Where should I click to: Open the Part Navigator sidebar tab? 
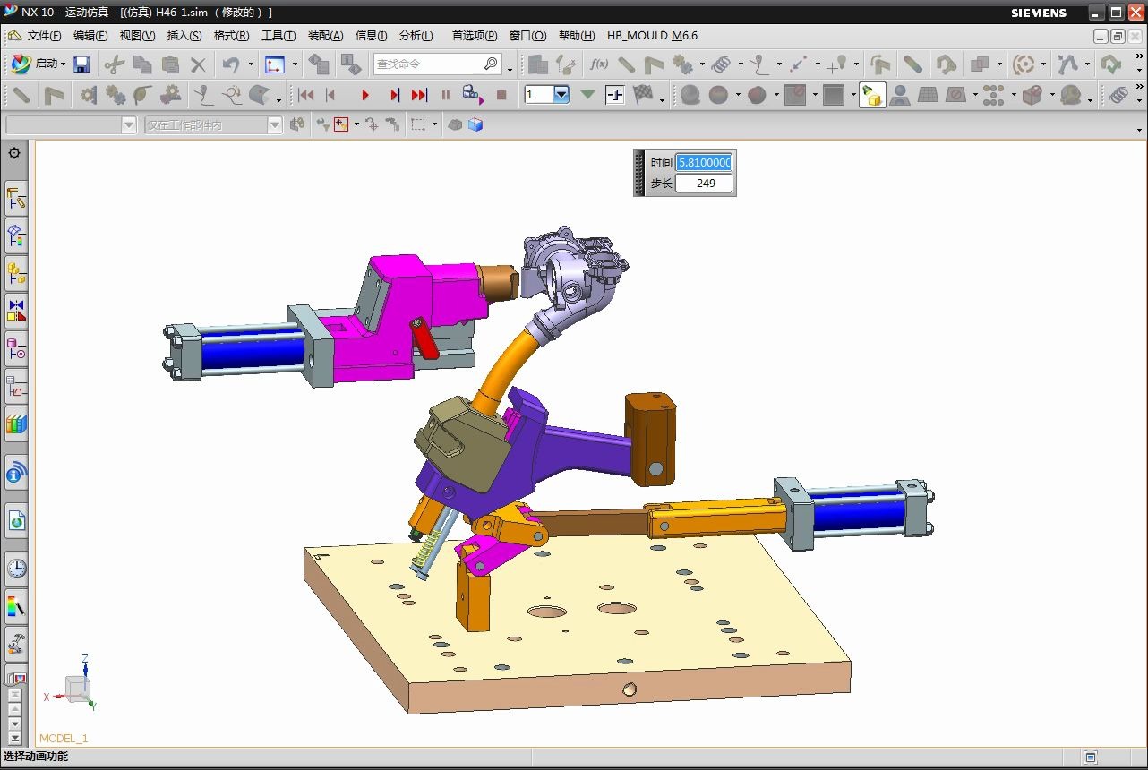16,347
